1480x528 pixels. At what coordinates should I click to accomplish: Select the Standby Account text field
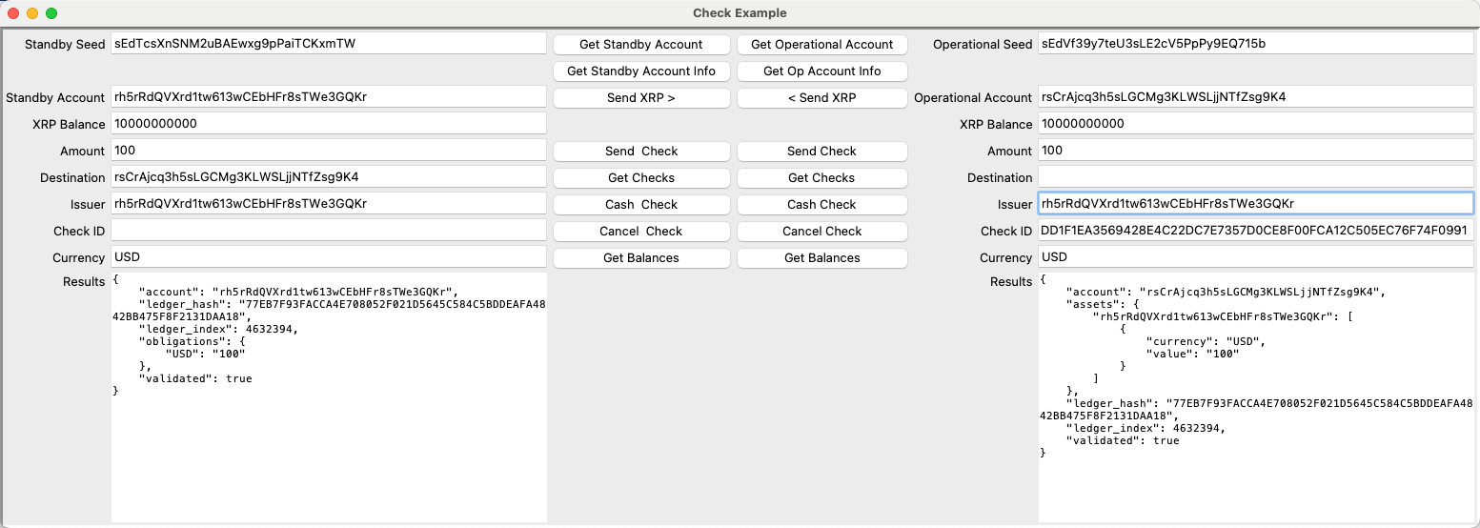(x=329, y=97)
